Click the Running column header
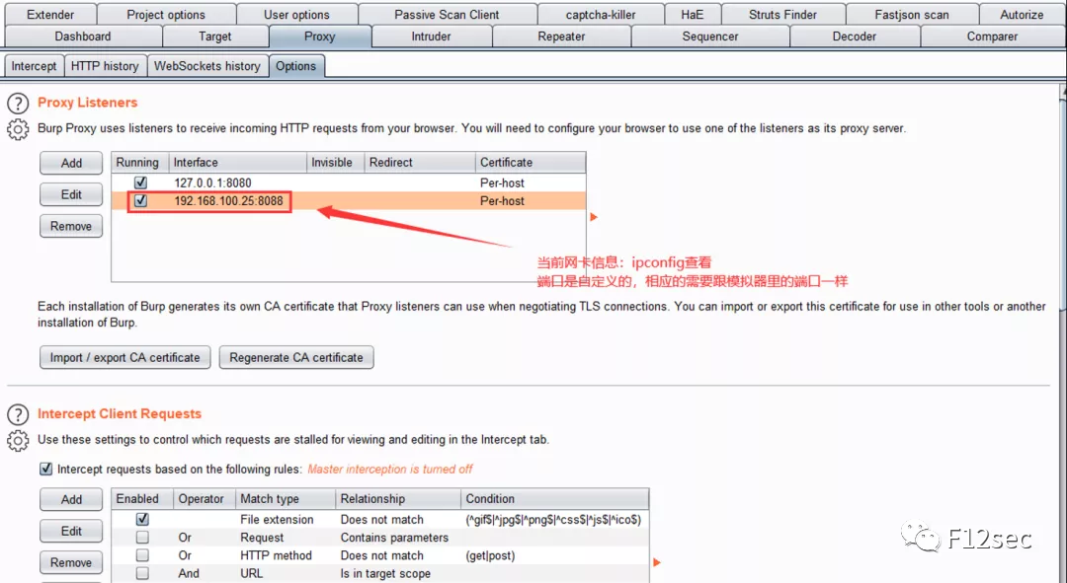 click(140, 163)
